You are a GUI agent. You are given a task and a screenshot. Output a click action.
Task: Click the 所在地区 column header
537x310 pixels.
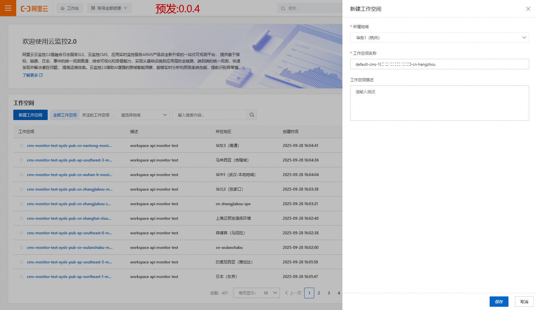tap(224, 132)
